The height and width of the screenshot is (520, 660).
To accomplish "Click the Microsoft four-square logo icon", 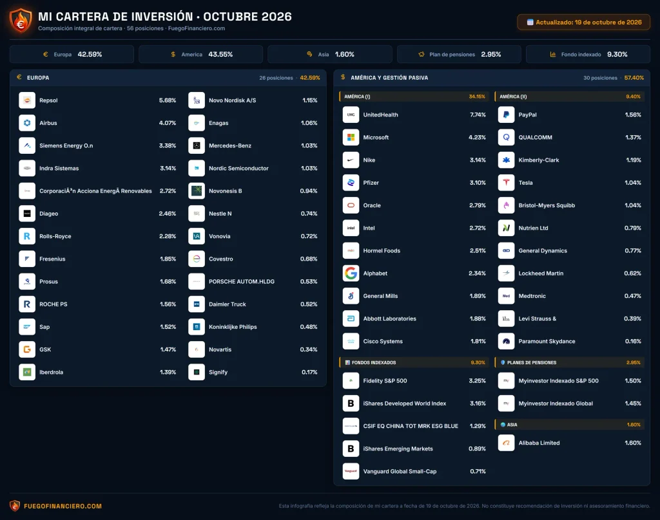I will pyautogui.click(x=351, y=138).
